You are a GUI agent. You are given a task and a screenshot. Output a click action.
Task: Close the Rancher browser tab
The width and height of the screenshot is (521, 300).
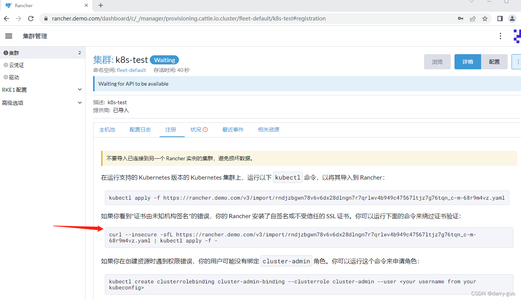(86, 5)
